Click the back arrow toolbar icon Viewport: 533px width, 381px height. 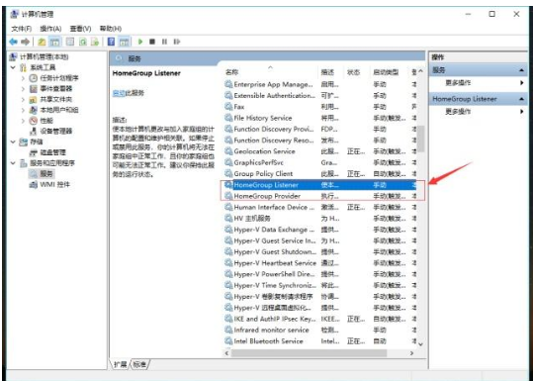click(x=13, y=42)
